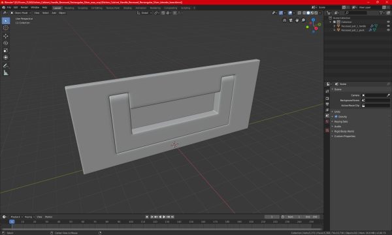The height and width of the screenshot is (235, 392).
Task: Hide the Recessed_pull_1_pivot object
Action: pos(388,30)
